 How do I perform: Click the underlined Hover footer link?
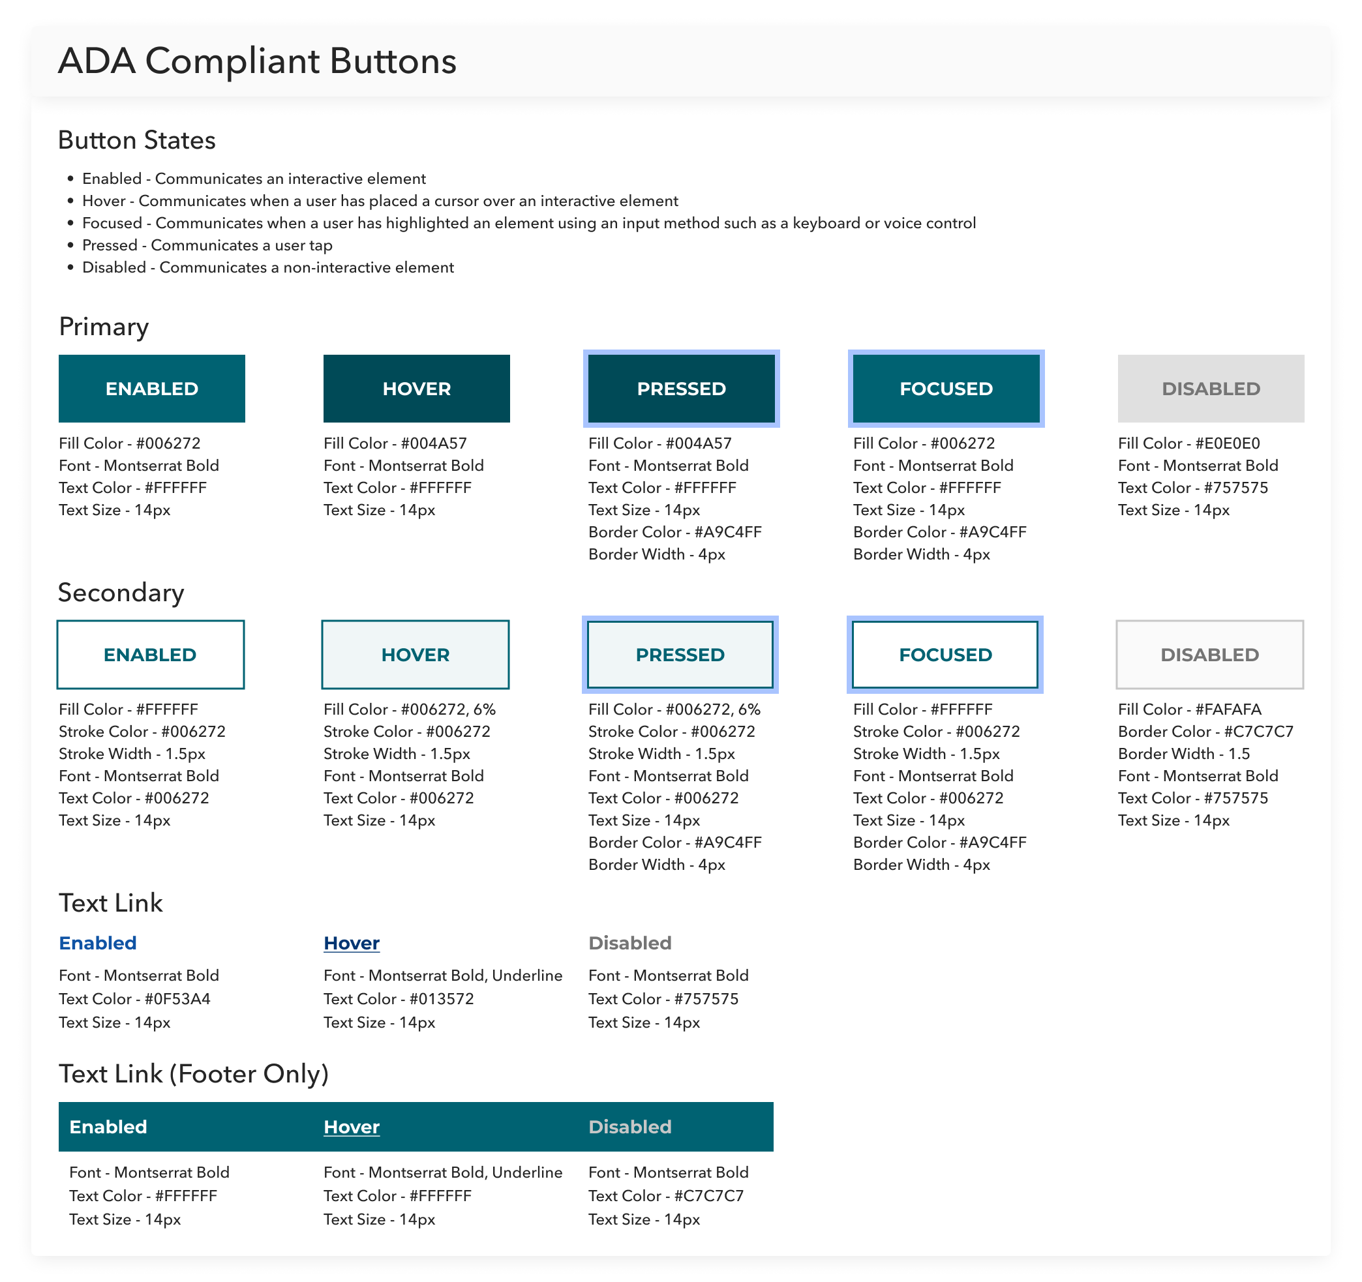(x=352, y=1127)
